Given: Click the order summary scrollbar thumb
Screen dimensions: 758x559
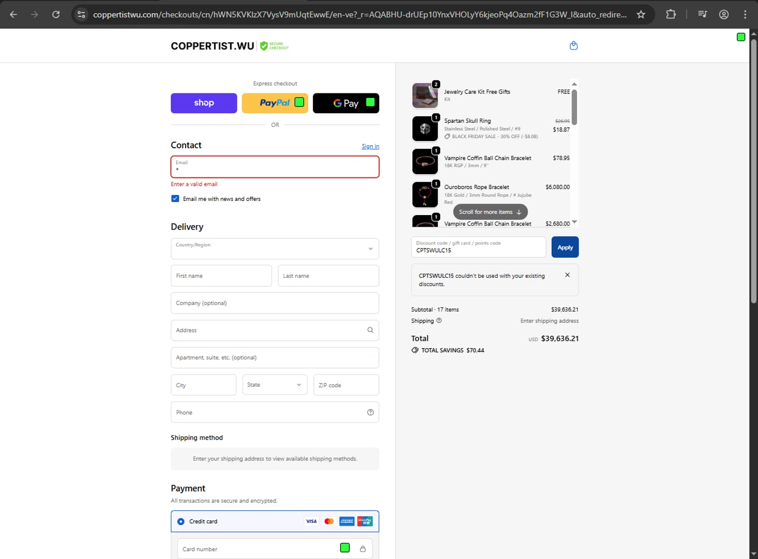Looking at the screenshot, I should (574, 107).
